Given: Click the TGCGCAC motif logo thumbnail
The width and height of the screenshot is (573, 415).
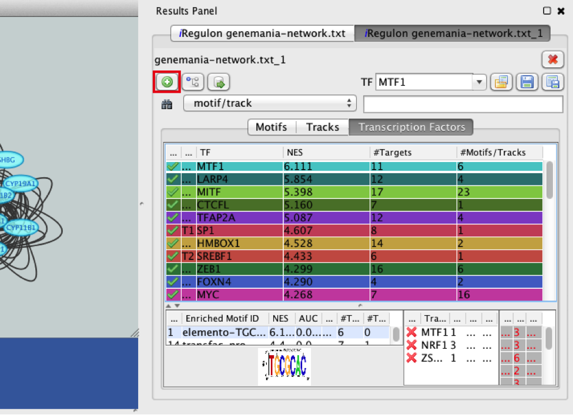Looking at the screenshot, I should coord(284,367).
